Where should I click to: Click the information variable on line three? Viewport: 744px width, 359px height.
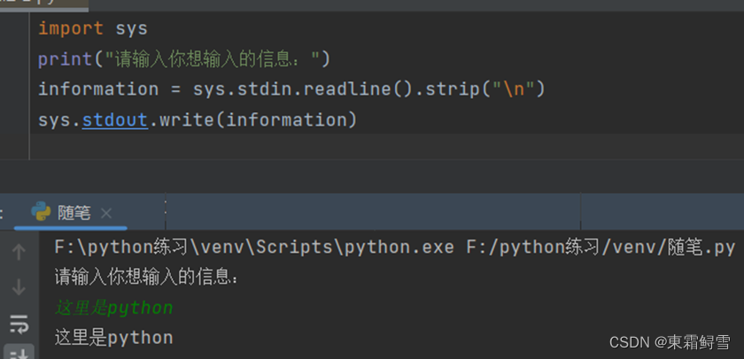[x=98, y=89]
